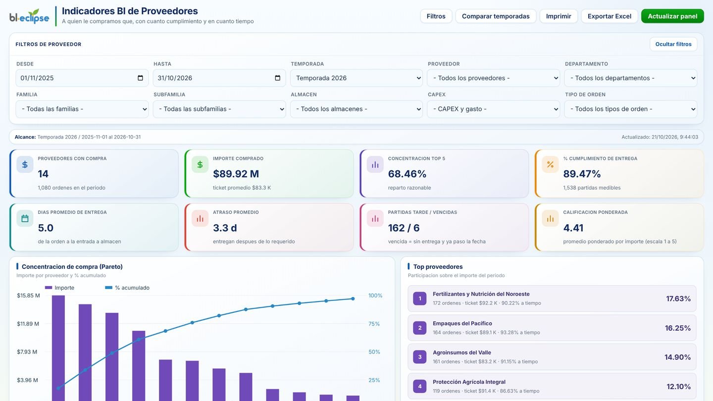Click tallest purple bar in Pareto chart
The height and width of the screenshot is (401, 713).
58,348
